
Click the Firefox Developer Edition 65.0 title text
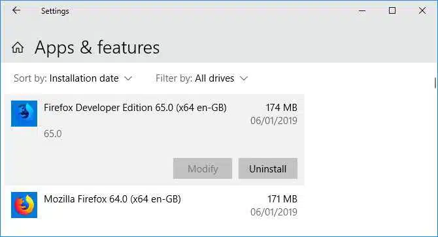[x=135, y=108]
